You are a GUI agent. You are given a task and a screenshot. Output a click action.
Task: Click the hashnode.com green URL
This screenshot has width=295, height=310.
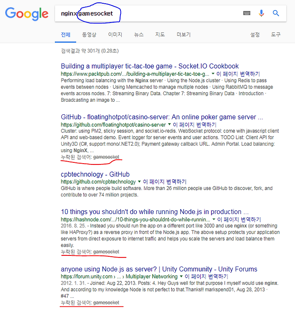(x=135, y=219)
